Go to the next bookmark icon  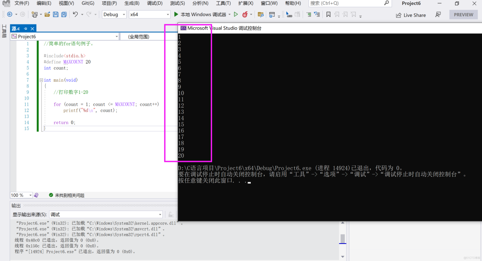pyautogui.click(x=345, y=14)
